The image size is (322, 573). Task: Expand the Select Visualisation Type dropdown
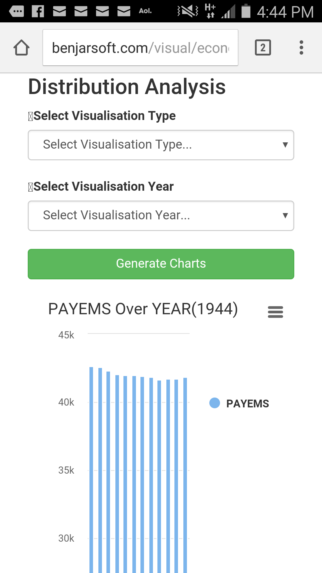(x=161, y=145)
